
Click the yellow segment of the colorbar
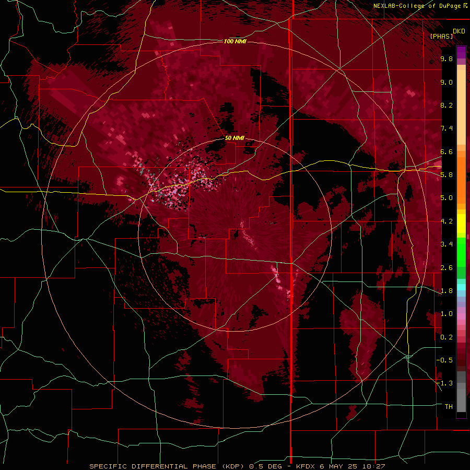click(x=461, y=224)
